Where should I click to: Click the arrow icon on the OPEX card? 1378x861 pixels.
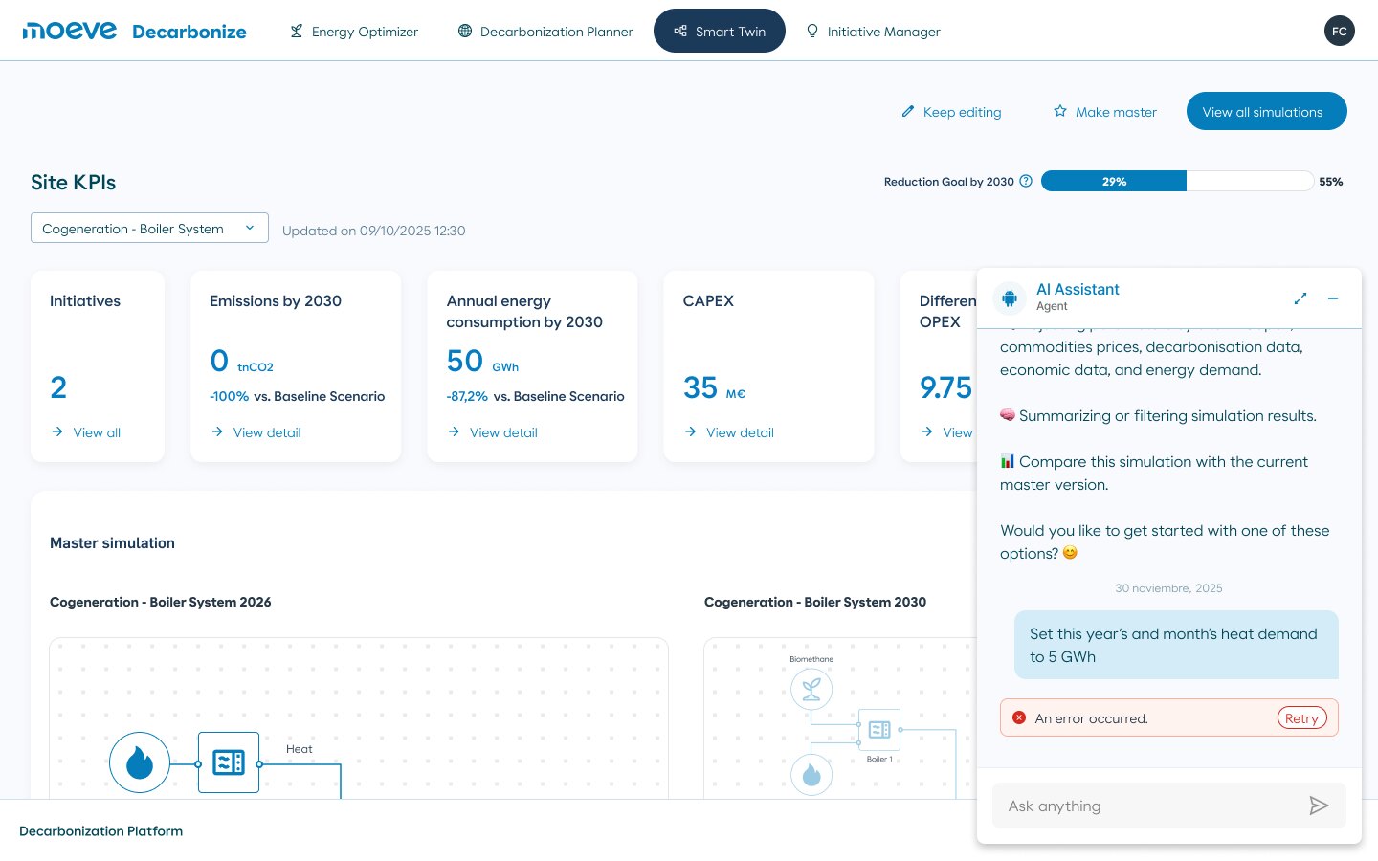point(926,431)
